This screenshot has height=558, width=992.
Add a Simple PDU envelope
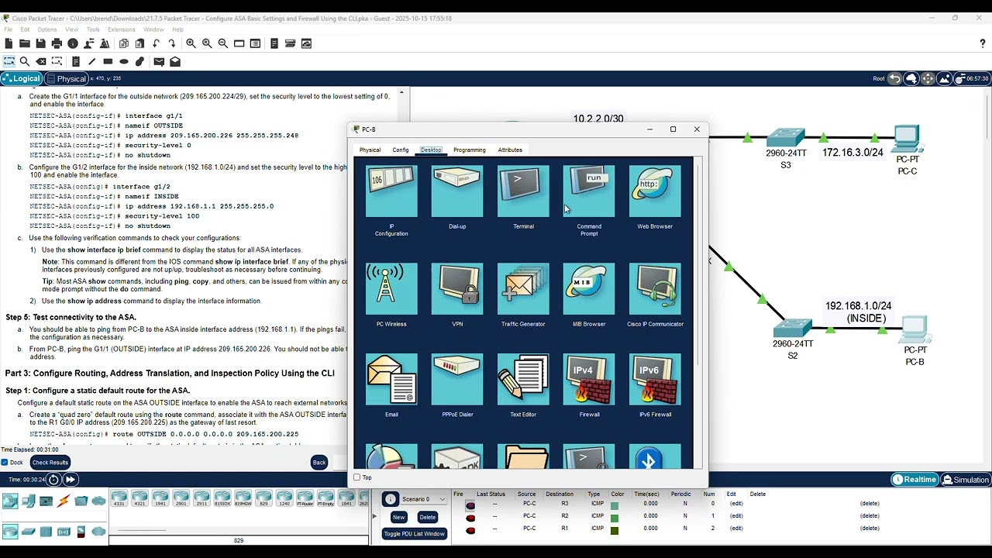pyautogui.click(x=159, y=61)
